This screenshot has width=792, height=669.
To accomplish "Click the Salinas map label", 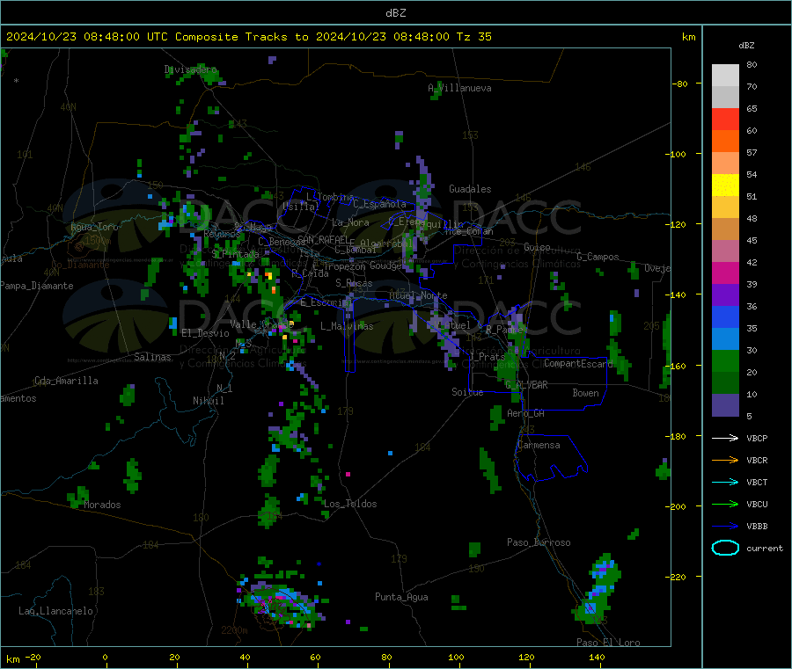I will [152, 357].
